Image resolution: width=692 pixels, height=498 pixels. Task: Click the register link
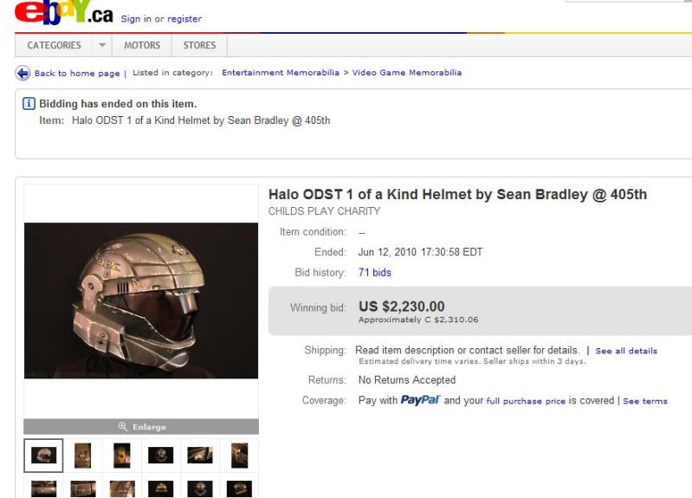184,19
